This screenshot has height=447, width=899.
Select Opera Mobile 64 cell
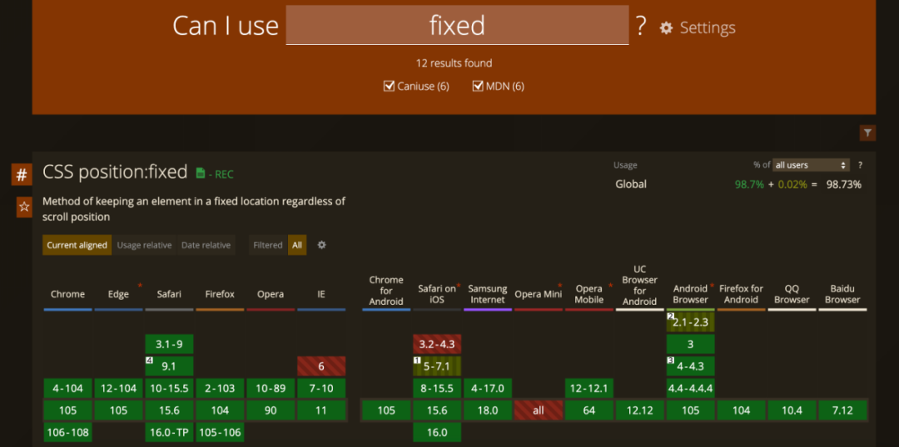[x=589, y=410]
